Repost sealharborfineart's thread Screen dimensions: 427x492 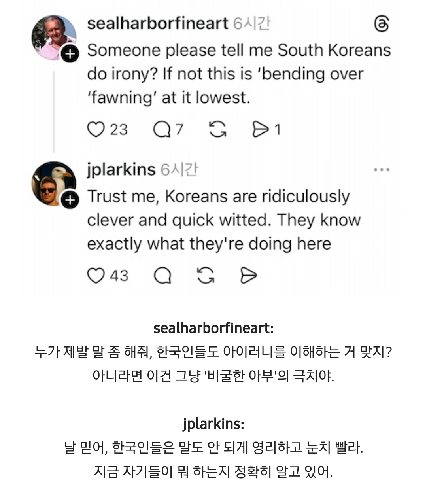click(x=217, y=129)
